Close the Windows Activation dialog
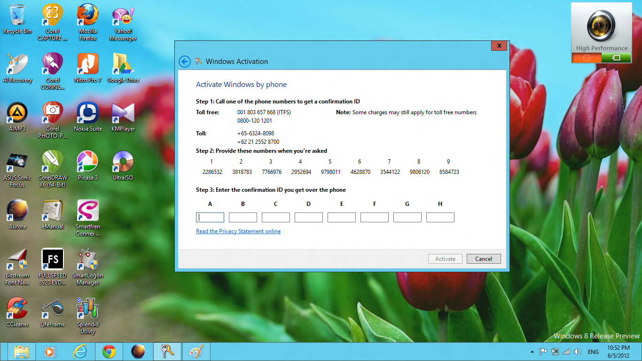 click(499, 46)
